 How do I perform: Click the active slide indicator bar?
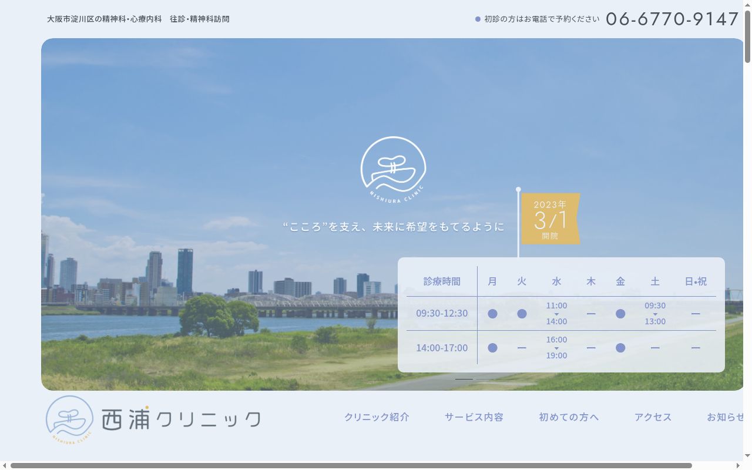464,379
